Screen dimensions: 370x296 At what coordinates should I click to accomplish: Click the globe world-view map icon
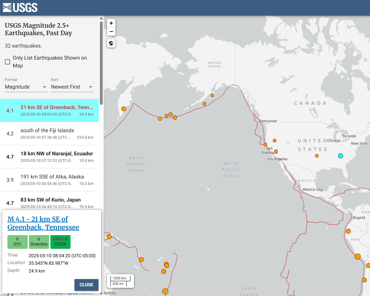[x=111, y=43]
